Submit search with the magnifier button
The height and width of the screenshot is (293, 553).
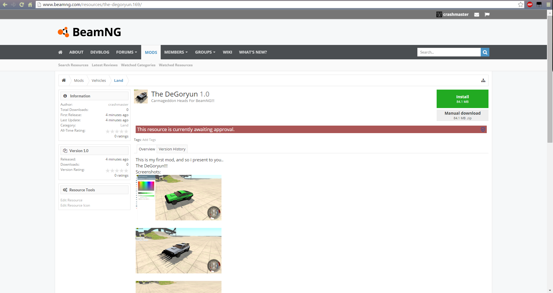pos(485,52)
